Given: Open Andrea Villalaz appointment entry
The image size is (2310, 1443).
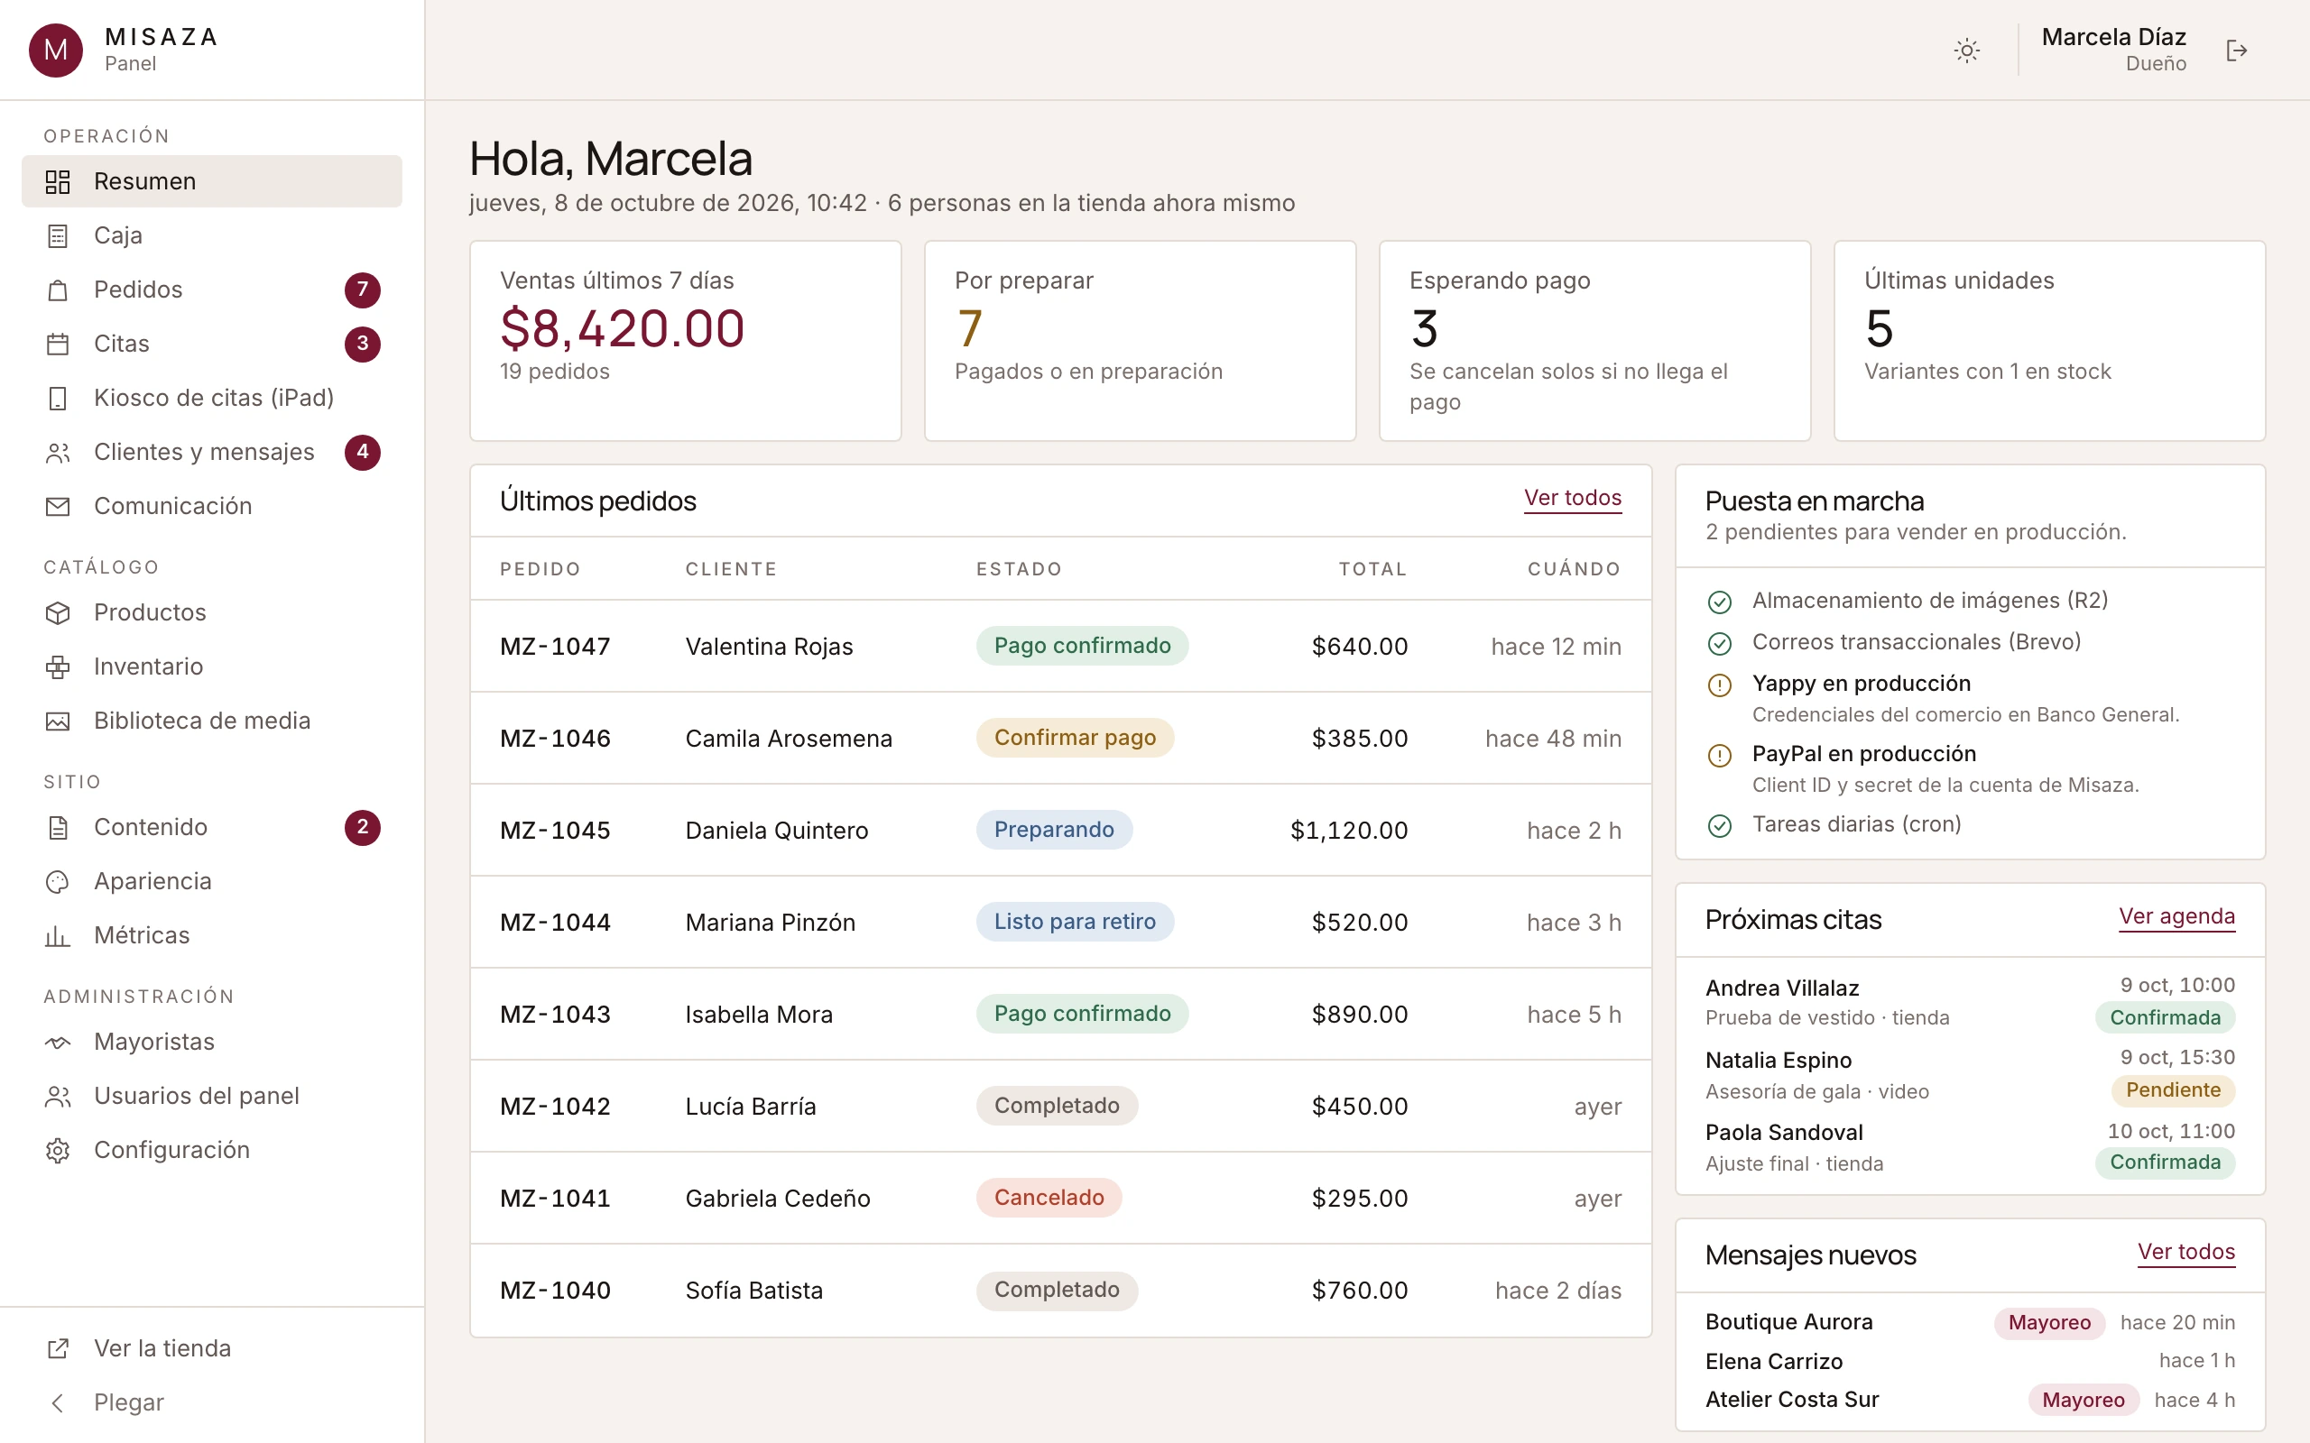Looking at the screenshot, I should (x=1969, y=1002).
